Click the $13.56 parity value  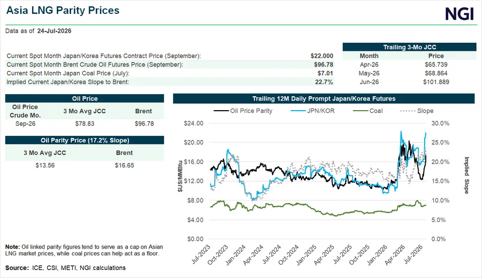(x=45, y=165)
